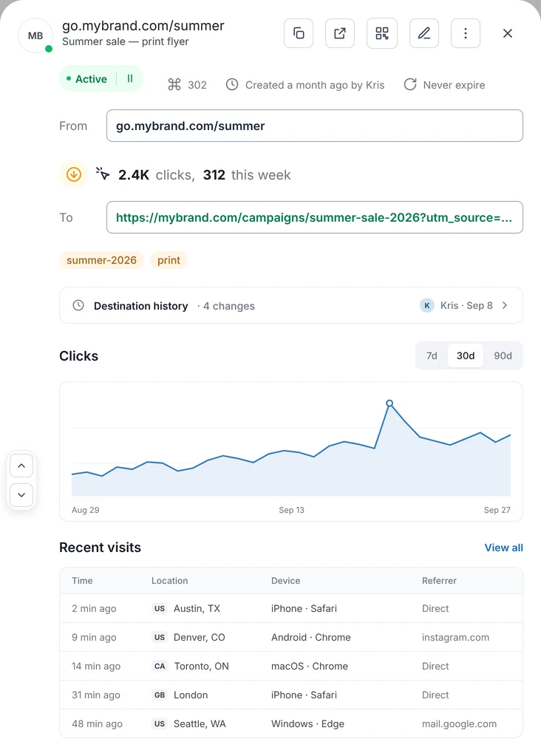Image resolution: width=541 pixels, height=739 pixels.
Task: Click the MB brand avatar
Action: coord(35,35)
